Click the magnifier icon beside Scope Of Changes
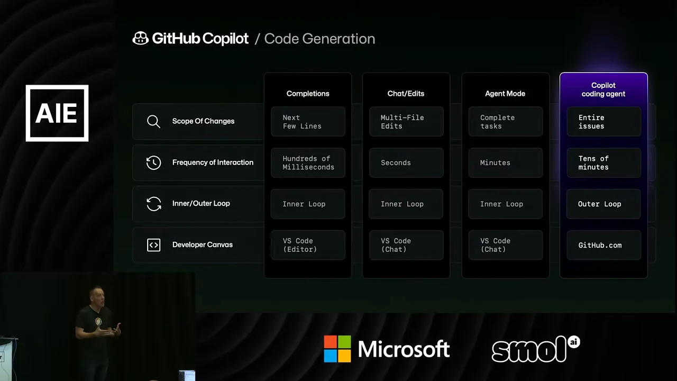 153,121
